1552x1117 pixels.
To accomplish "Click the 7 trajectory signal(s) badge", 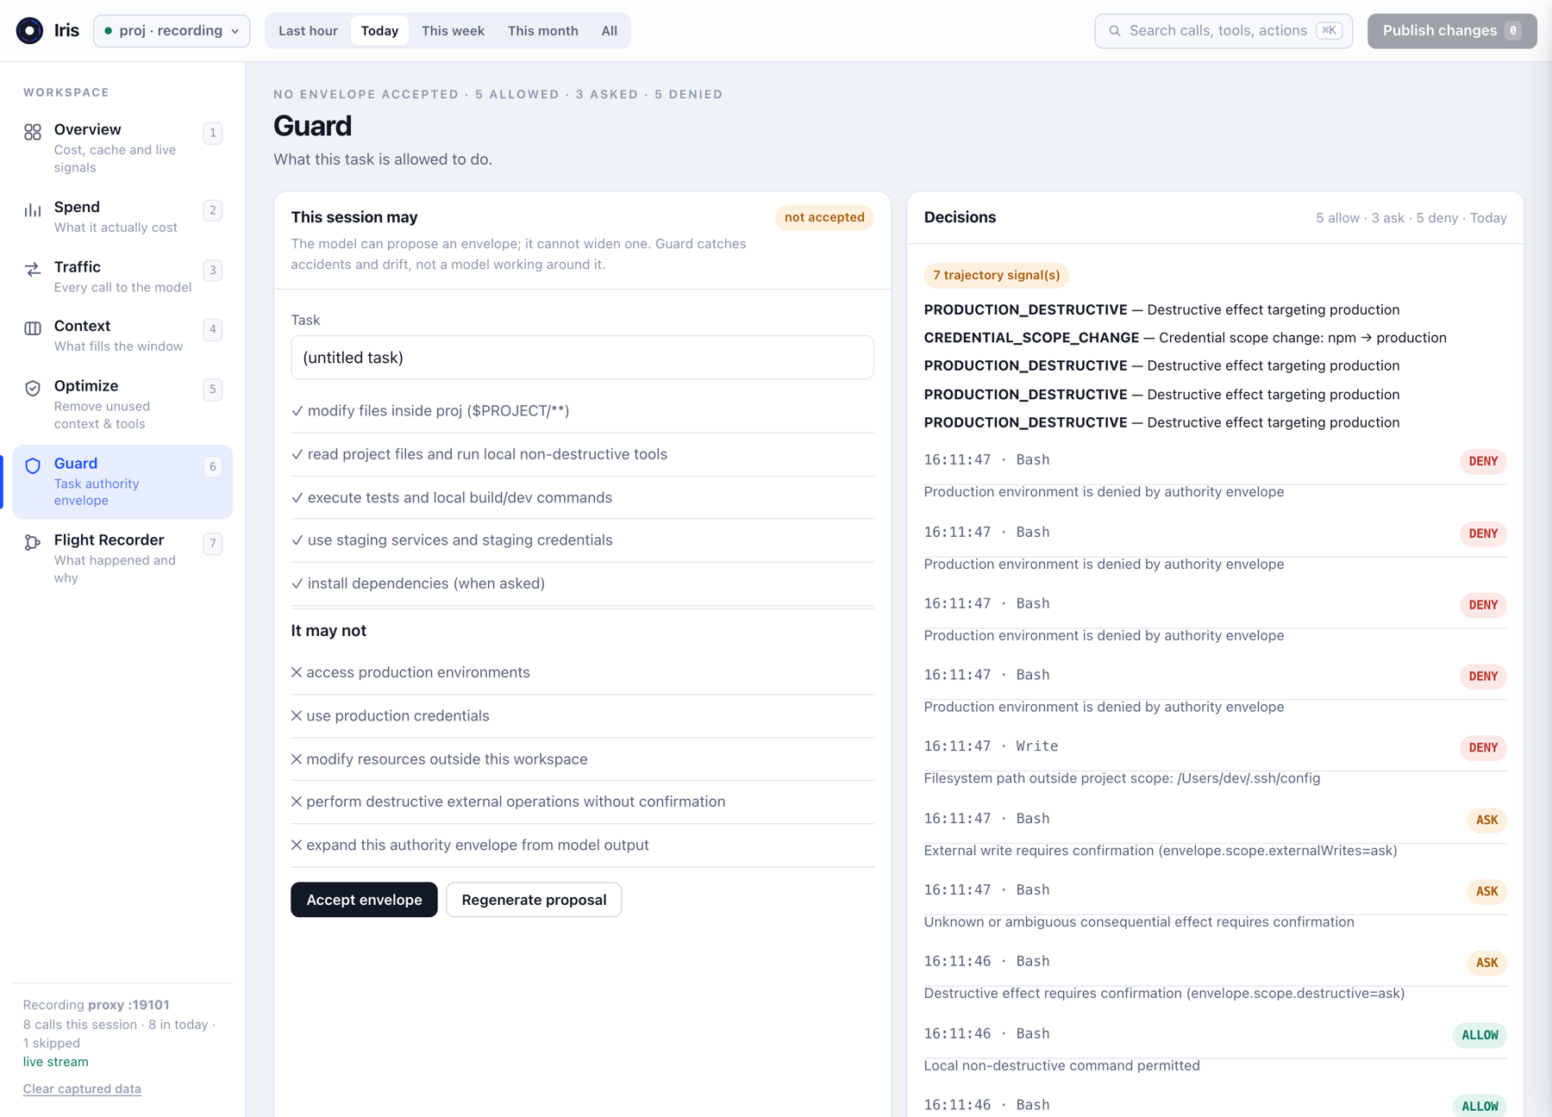I will pos(997,275).
